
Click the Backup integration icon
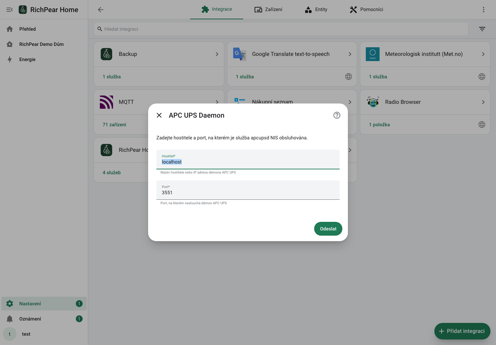tap(106, 54)
